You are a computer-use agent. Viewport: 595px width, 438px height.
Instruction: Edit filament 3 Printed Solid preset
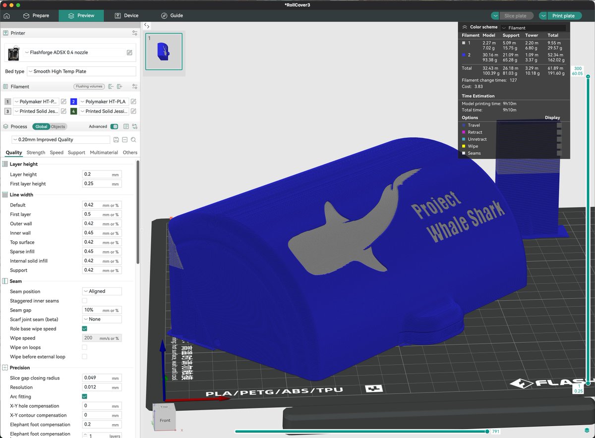(63, 111)
